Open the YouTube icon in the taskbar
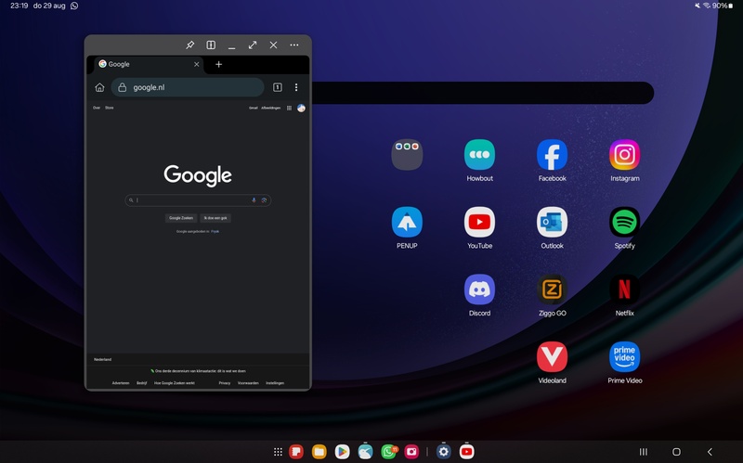Image resolution: width=743 pixels, height=463 pixels. (467, 452)
